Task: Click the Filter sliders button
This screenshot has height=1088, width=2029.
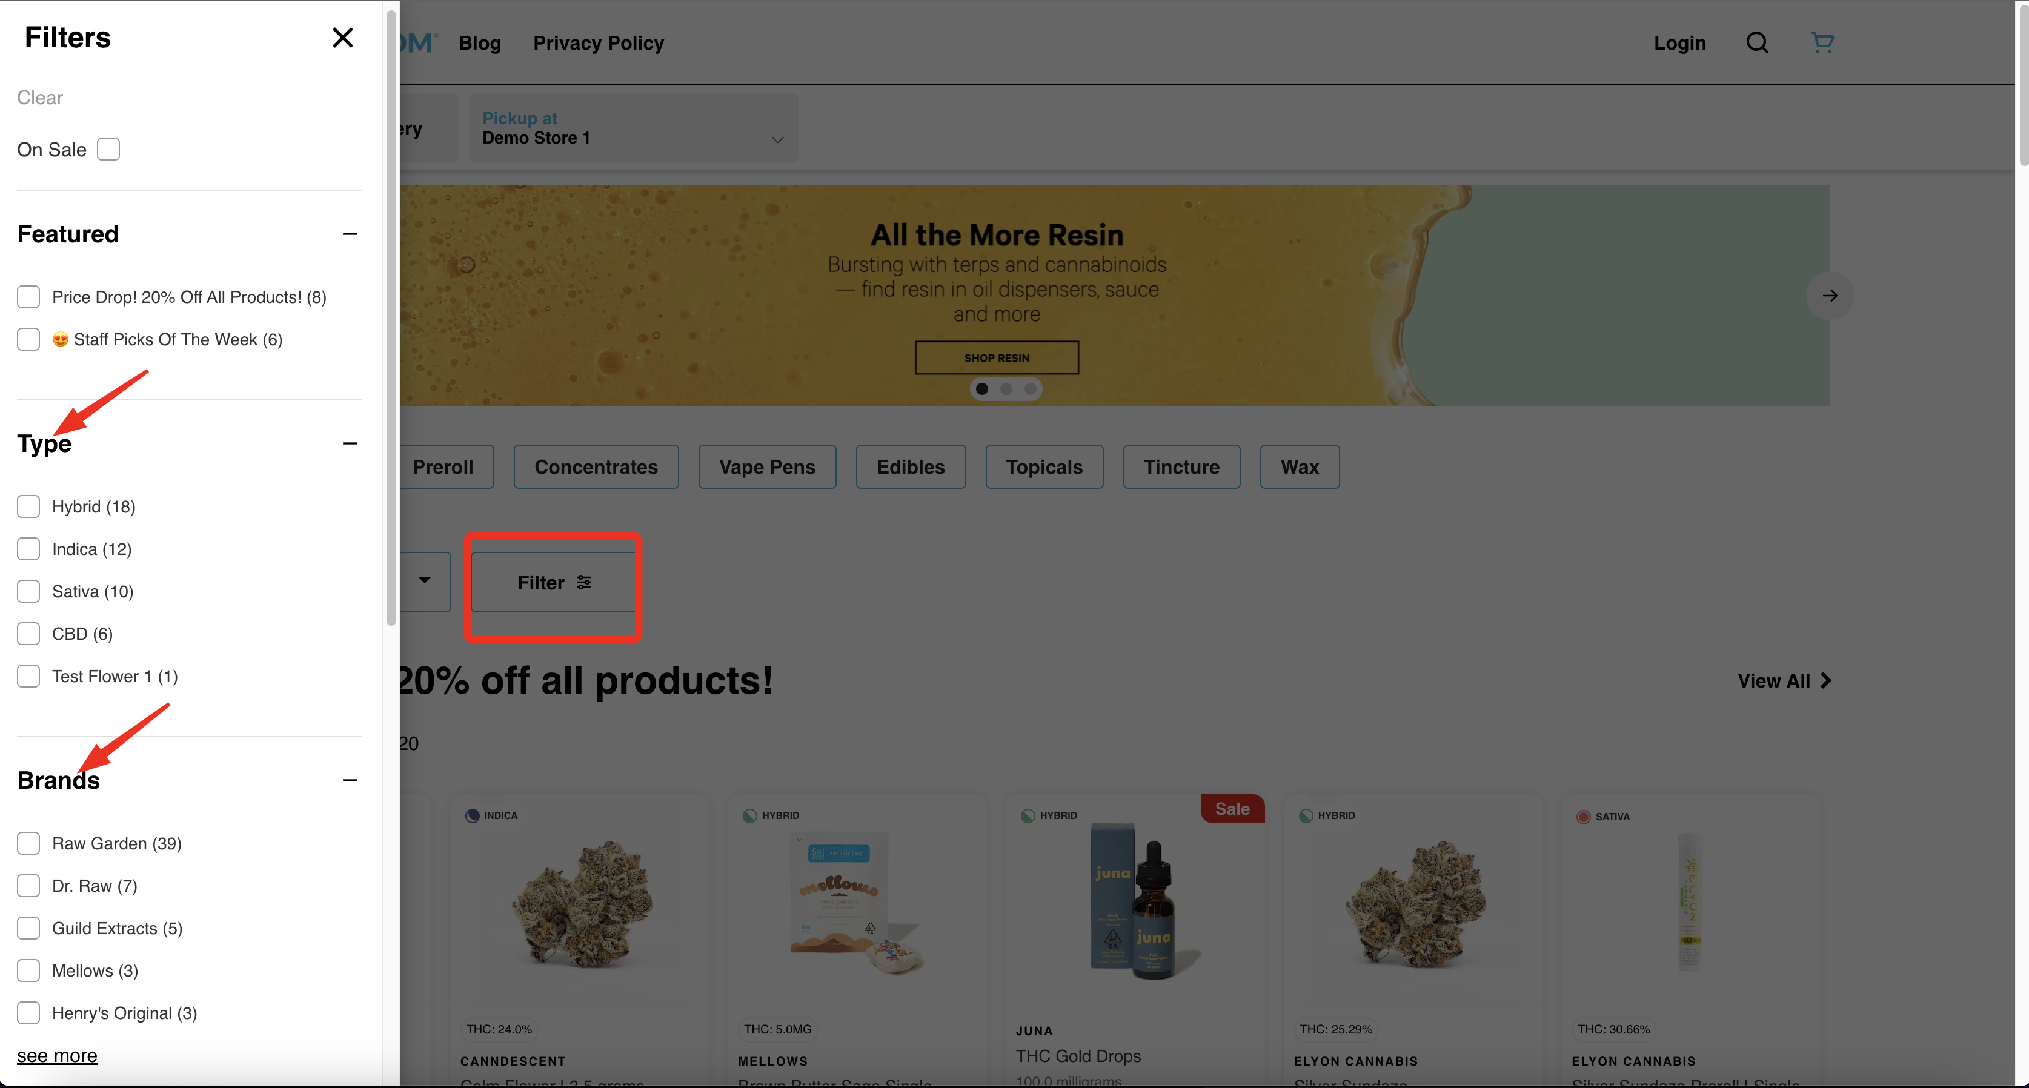Action: (554, 582)
